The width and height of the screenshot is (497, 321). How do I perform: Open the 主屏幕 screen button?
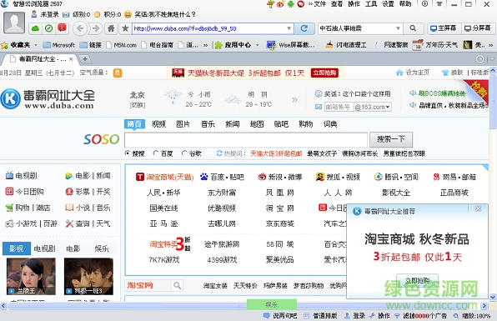[x=443, y=28]
